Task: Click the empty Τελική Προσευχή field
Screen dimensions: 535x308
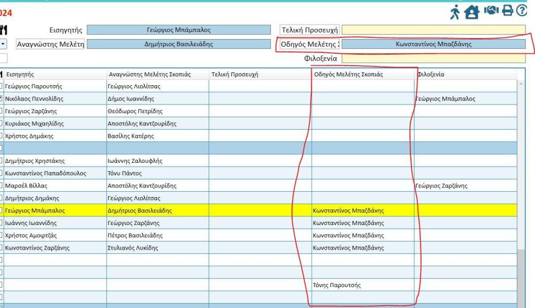Action: tap(433, 30)
